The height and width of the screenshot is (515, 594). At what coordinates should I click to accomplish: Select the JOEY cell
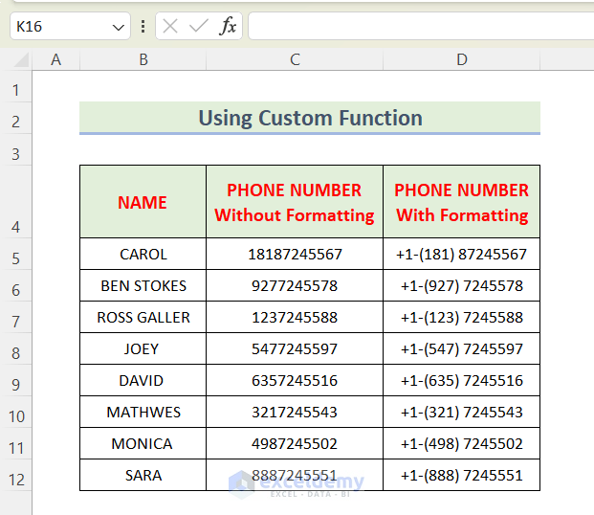(143, 348)
